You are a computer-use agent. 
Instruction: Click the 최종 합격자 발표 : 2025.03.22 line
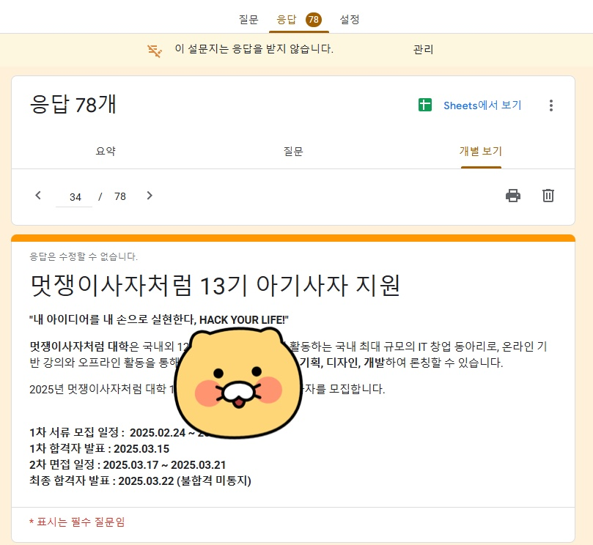tap(140, 481)
